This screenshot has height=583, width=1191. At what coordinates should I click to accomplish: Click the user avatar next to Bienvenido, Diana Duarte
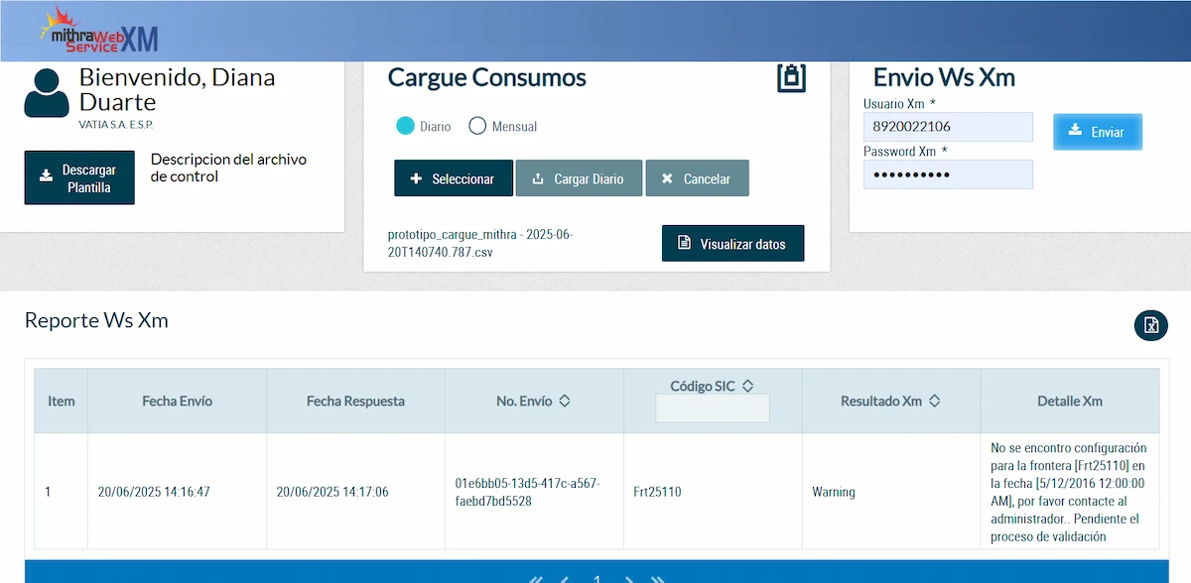coord(48,94)
